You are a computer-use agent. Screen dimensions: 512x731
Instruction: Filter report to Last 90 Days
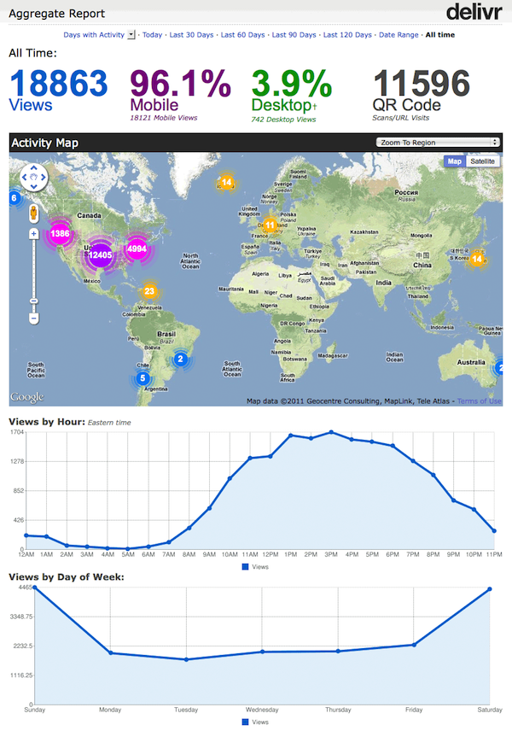point(294,34)
